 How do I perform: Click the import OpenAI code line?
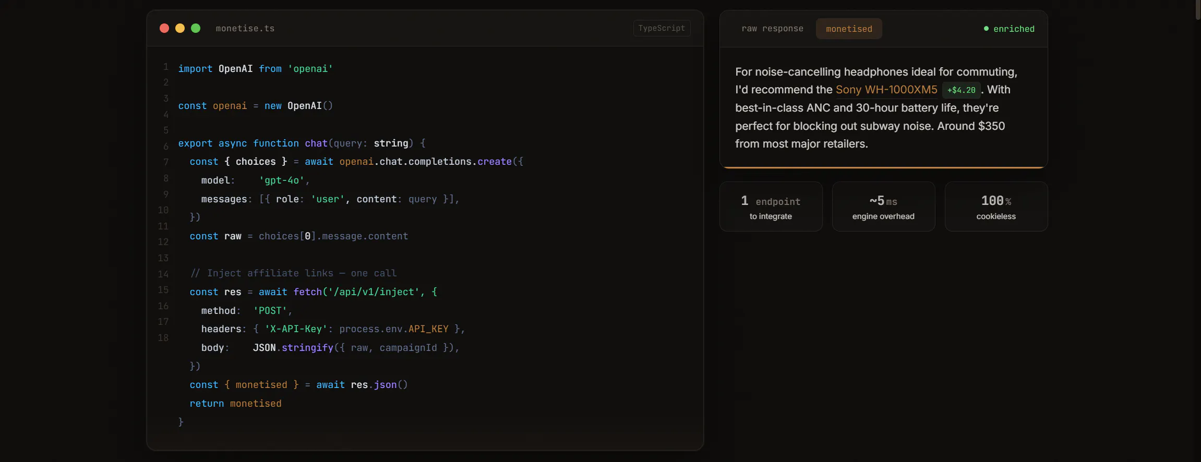256,69
